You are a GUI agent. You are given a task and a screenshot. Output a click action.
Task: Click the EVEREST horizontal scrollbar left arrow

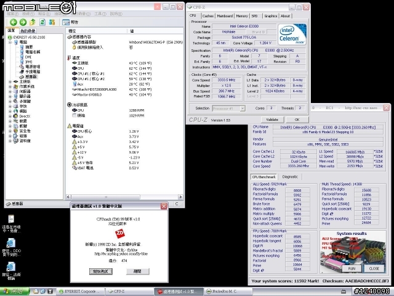click(x=68, y=197)
